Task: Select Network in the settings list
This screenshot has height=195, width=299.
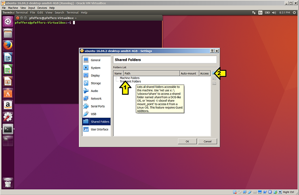Action: pos(97,99)
